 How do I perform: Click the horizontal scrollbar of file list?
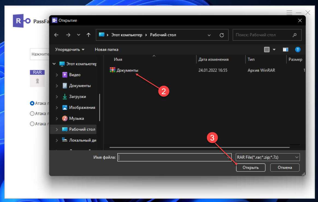click(x=199, y=147)
